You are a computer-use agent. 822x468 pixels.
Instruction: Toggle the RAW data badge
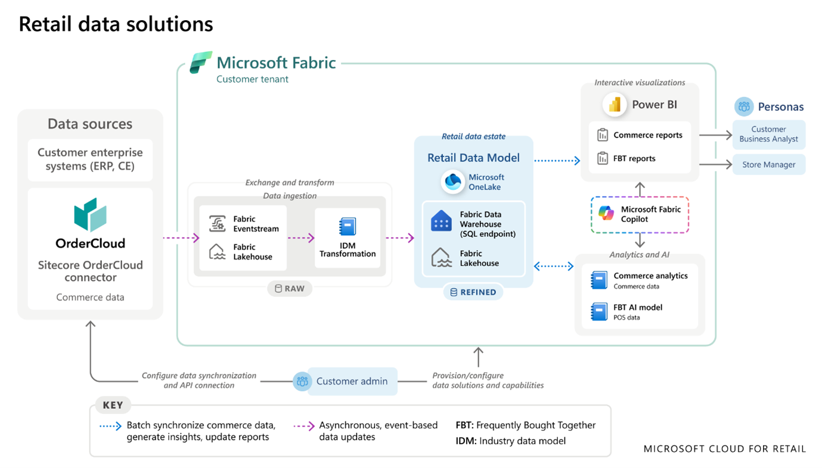pos(290,288)
